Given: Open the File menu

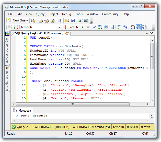Looking at the screenshot, I should pos(10,14).
